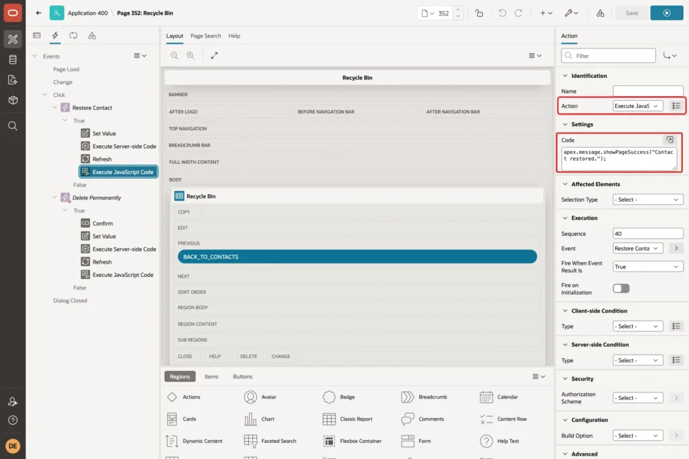Screen dimensions: 689x459
Task: Switch to the Processing tab icon
Action: [x=73, y=36]
